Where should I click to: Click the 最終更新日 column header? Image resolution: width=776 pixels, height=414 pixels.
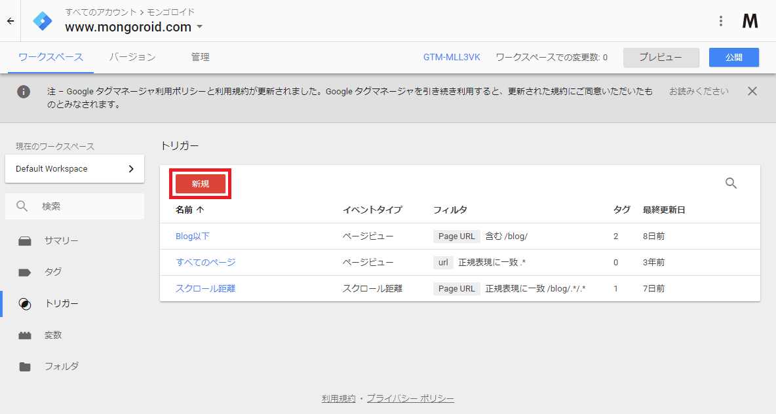tap(664, 210)
